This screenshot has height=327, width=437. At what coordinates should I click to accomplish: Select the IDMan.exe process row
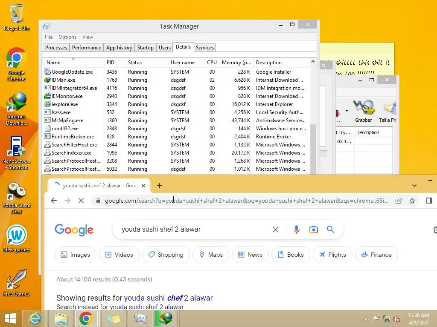(x=176, y=80)
